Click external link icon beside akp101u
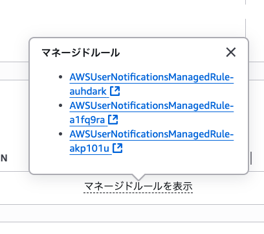Image resolution: width=264 pixels, height=234 pixels. tap(118, 148)
